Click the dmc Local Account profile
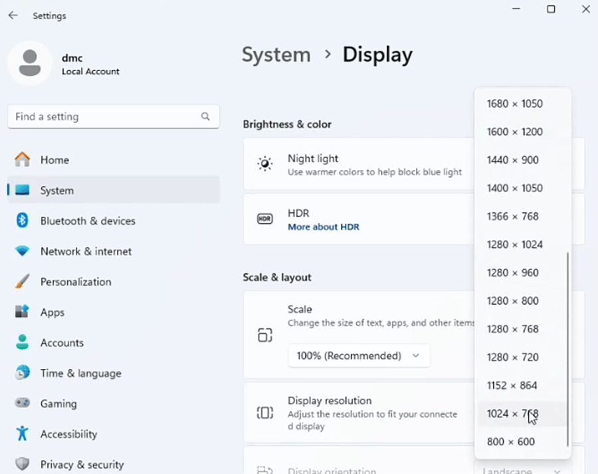This screenshot has height=474, width=598. pos(64,64)
